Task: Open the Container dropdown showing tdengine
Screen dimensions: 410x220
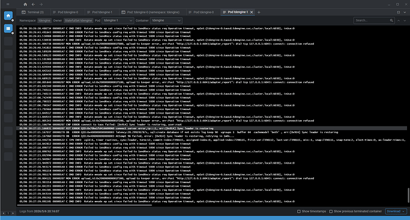Action: point(166,20)
